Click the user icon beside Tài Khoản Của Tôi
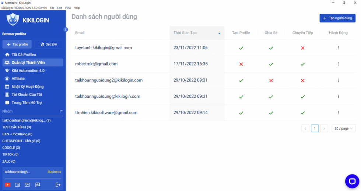The height and width of the screenshot is (191, 361). point(7,94)
